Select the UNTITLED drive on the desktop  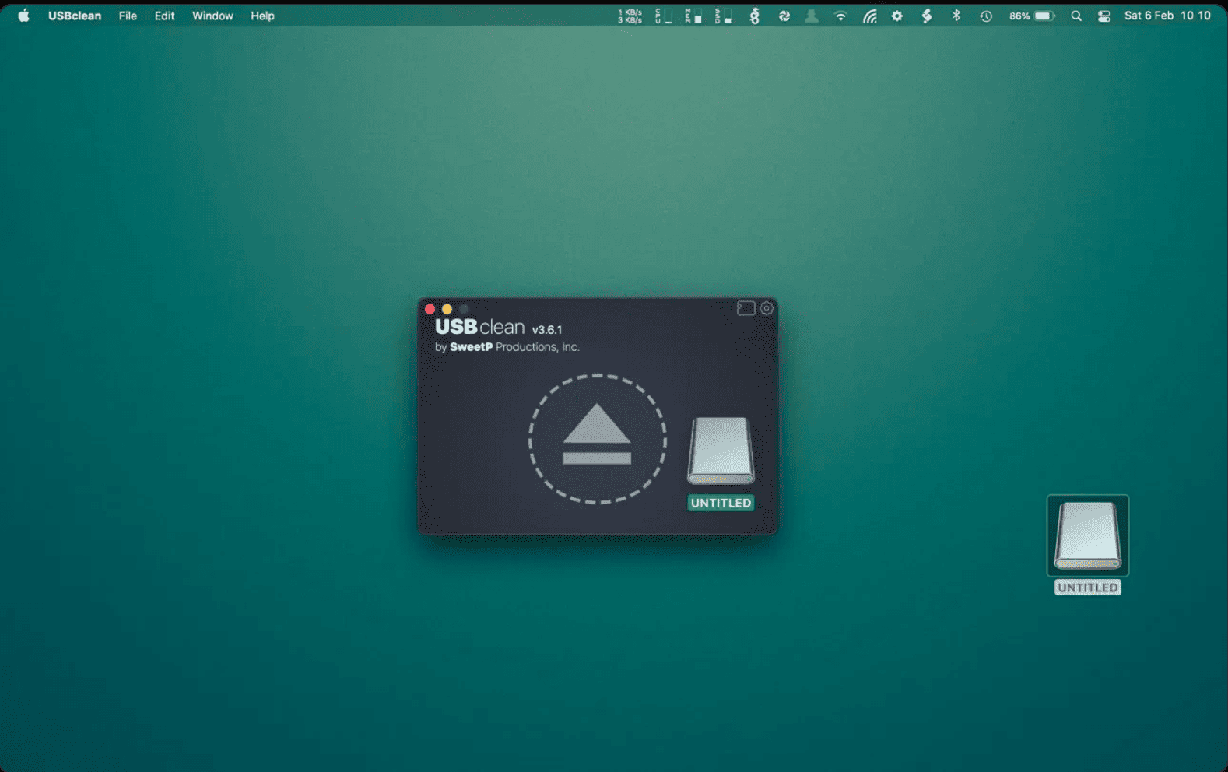[1088, 545]
